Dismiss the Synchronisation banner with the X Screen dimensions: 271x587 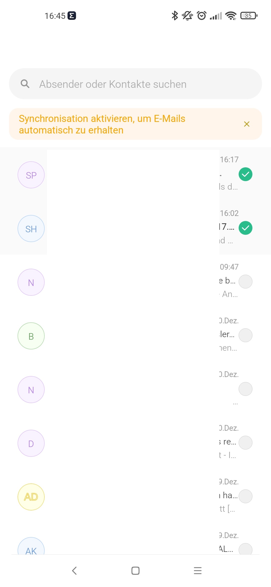[x=247, y=124]
